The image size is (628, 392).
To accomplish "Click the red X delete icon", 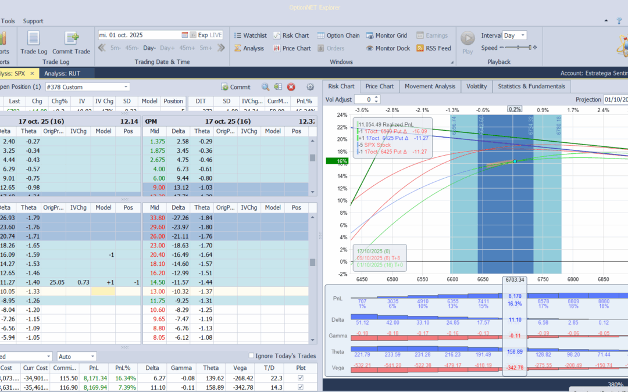I will coord(291,87).
